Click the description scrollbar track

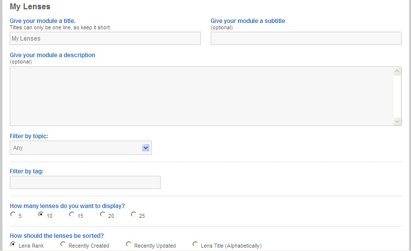(x=397, y=96)
